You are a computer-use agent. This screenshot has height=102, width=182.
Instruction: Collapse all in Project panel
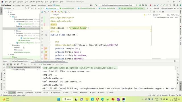32,8
